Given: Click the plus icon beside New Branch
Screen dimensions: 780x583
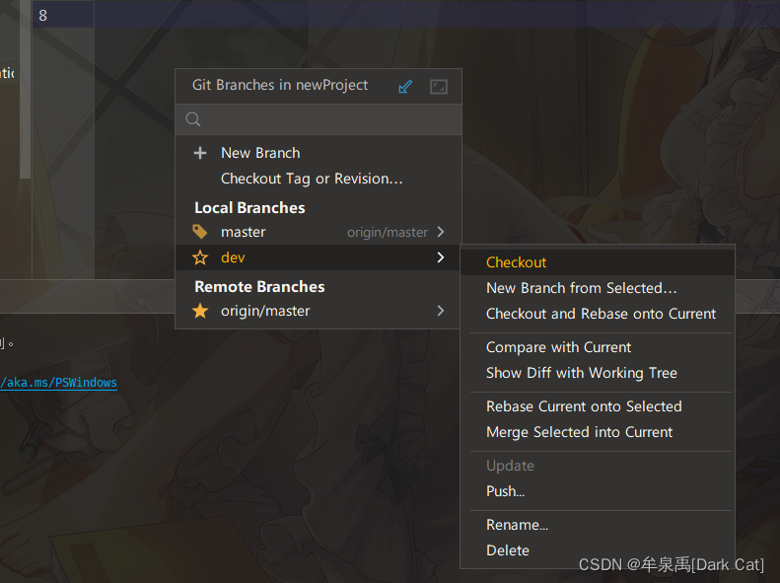Looking at the screenshot, I should point(200,153).
